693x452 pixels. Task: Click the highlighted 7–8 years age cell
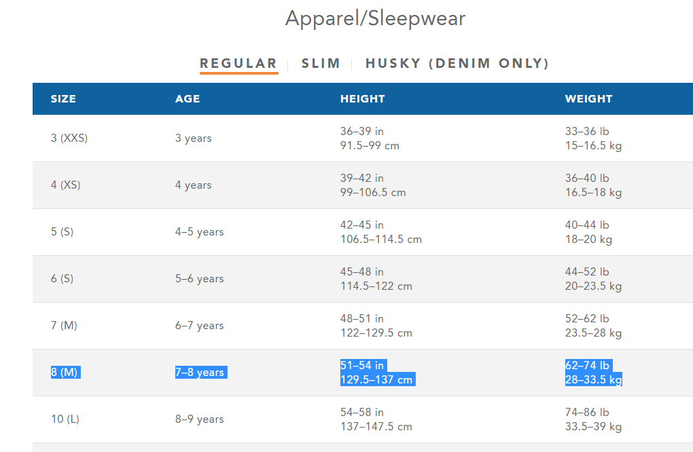(200, 373)
